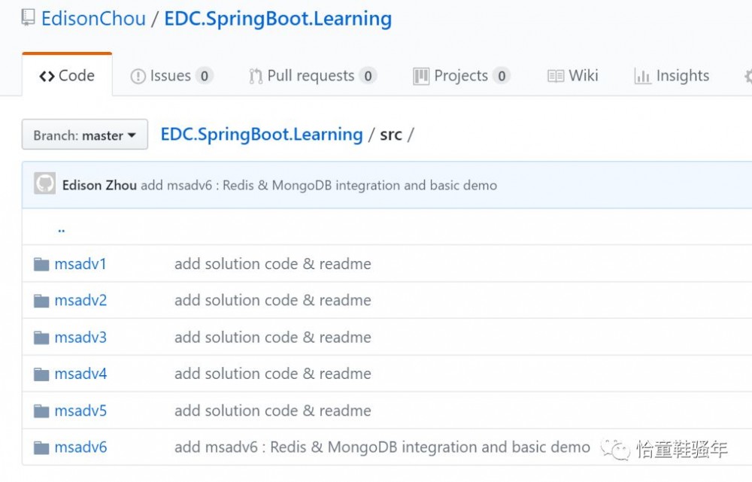Select the Code tab's angle-brackets icon
The image size is (752, 482).
47,75
